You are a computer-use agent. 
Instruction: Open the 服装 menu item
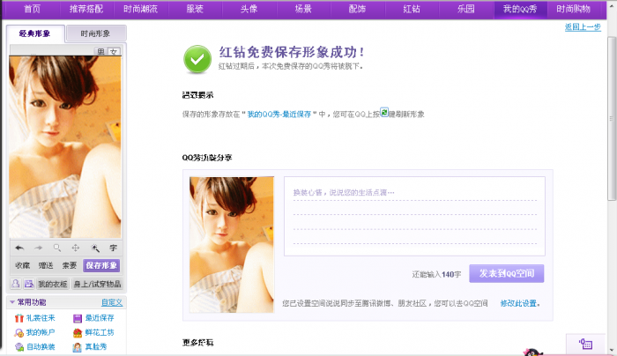195,9
